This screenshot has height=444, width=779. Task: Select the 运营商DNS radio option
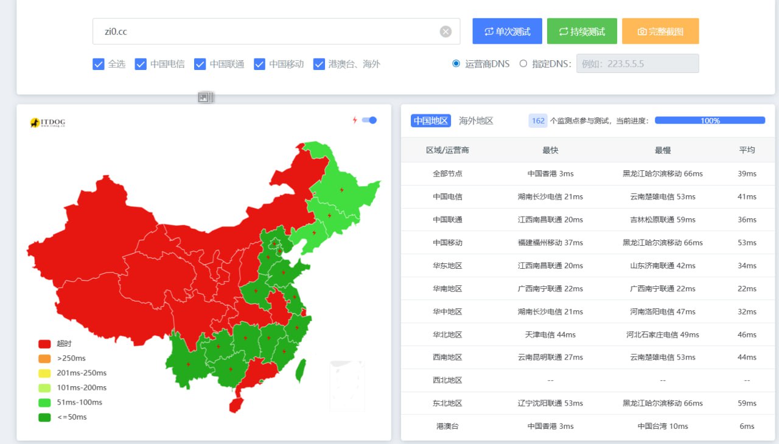click(456, 63)
